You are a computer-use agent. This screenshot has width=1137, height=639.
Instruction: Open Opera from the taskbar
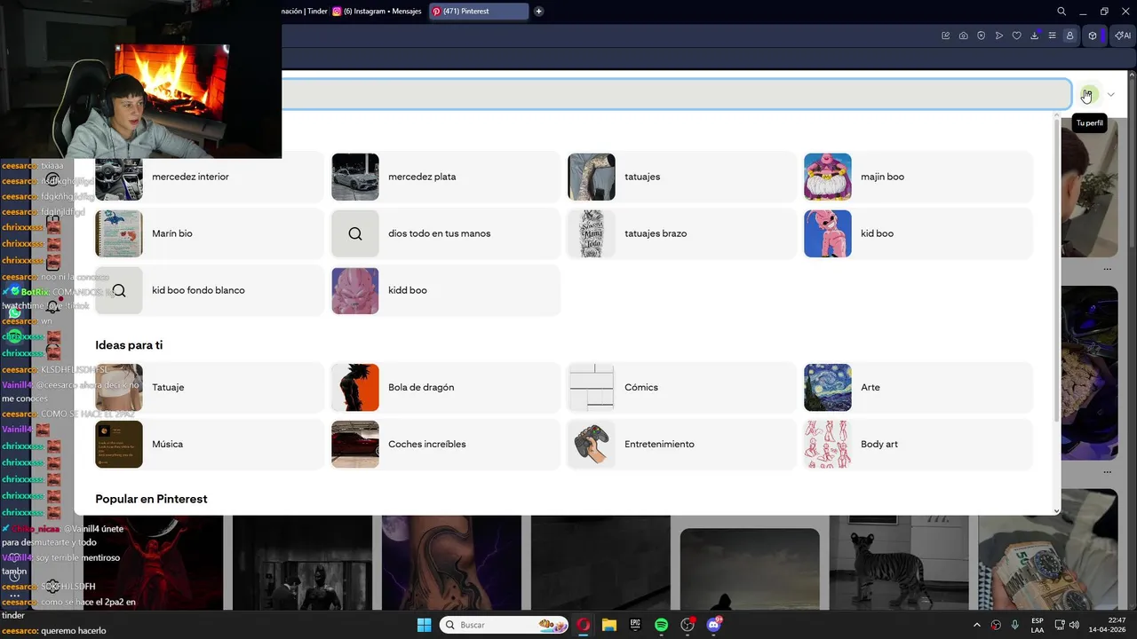coord(583,625)
